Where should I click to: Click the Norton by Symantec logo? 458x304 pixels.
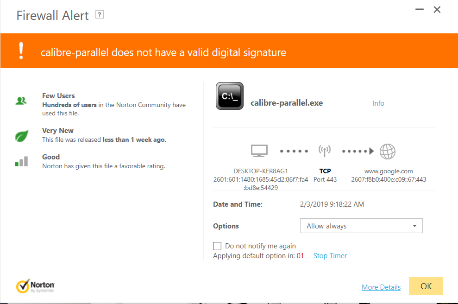(35, 286)
